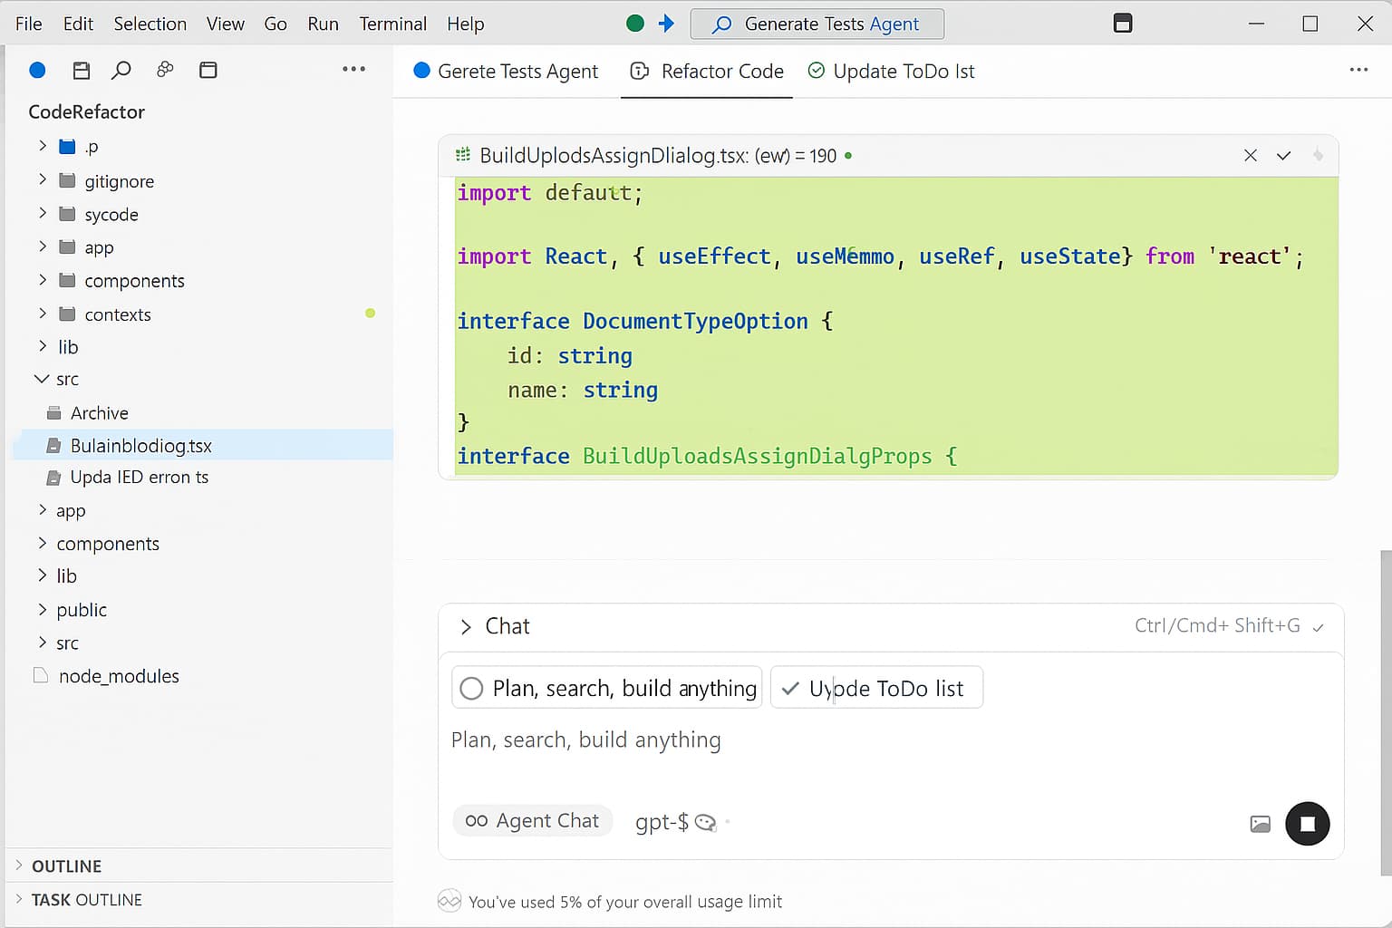Open the search magnifier in sidebar toolbar
This screenshot has width=1392, height=928.
pyautogui.click(x=121, y=70)
